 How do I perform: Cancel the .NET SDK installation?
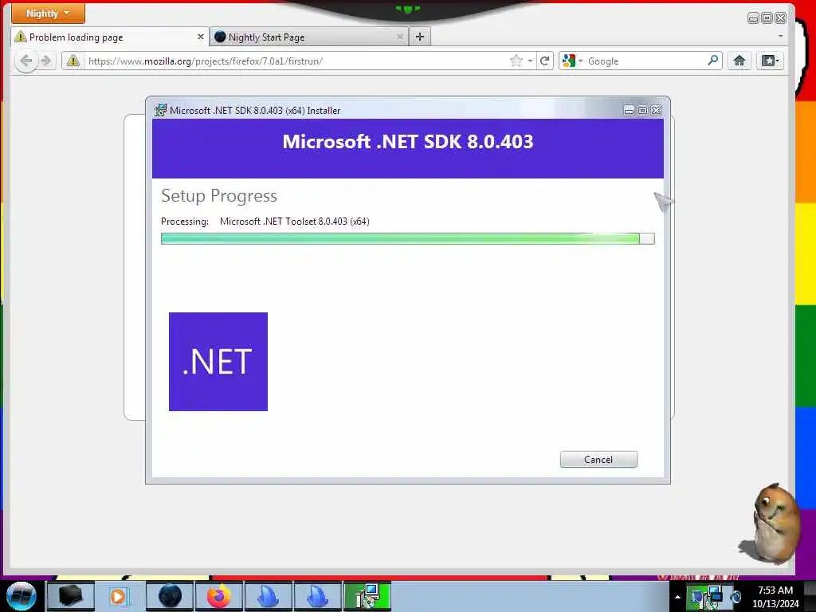(x=598, y=460)
